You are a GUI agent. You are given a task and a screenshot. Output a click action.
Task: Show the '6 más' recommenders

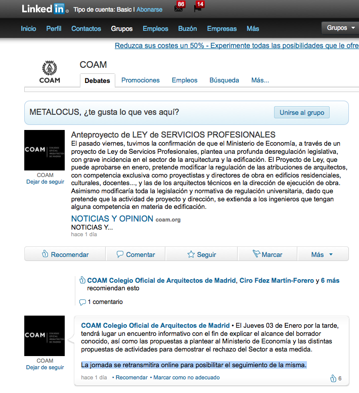pyautogui.click(x=330, y=281)
